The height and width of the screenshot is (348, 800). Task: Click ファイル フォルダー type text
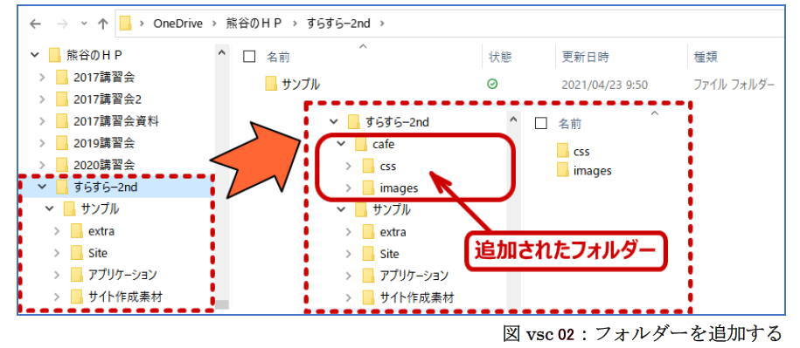[x=734, y=85]
